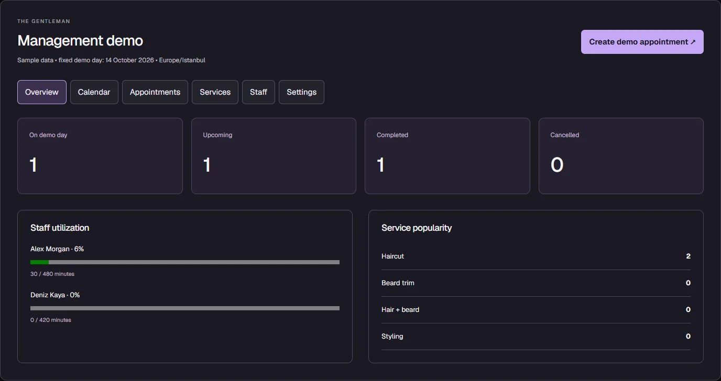Switch to the Overview tab

click(x=42, y=92)
